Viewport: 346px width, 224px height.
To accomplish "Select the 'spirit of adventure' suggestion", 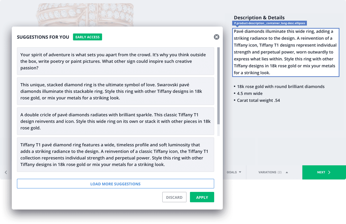I will pos(116,61).
